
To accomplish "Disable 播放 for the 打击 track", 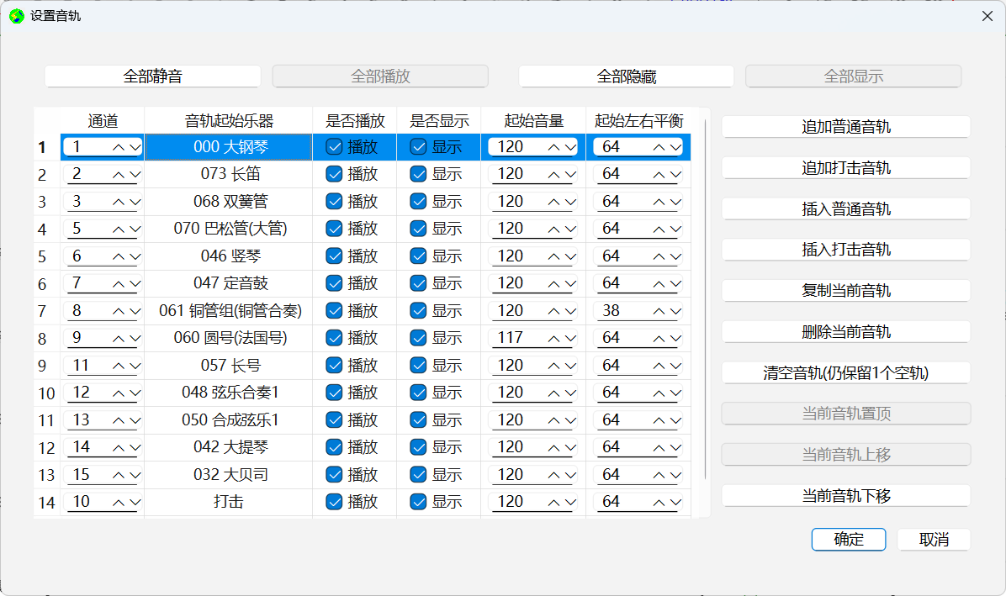I will click(334, 501).
